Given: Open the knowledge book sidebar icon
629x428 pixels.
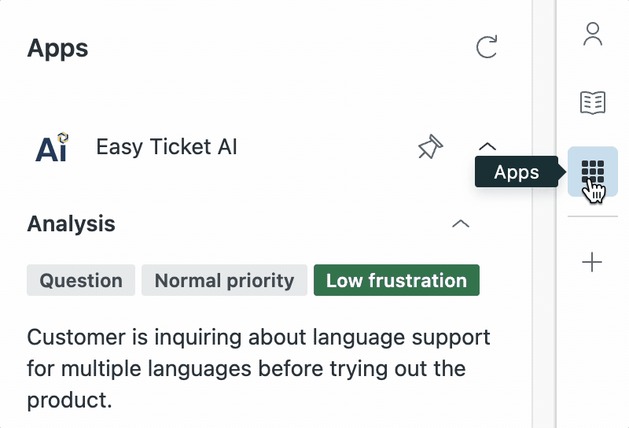Looking at the screenshot, I should coord(593,102).
